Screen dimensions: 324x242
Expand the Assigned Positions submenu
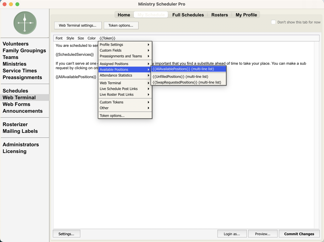coord(125,64)
